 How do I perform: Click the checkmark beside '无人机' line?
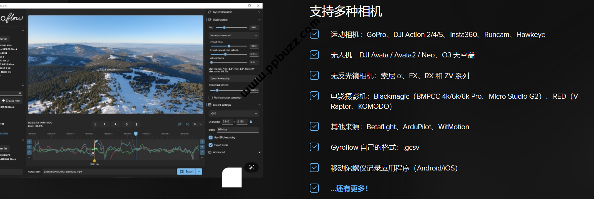pos(314,55)
